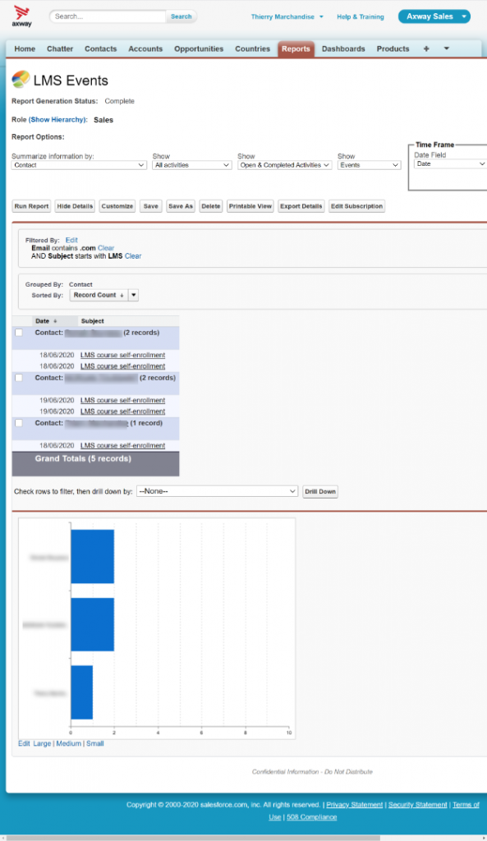Open the Sorted By arrow button menu
487x841 pixels.
pyautogui.click(x=134, y=295)
